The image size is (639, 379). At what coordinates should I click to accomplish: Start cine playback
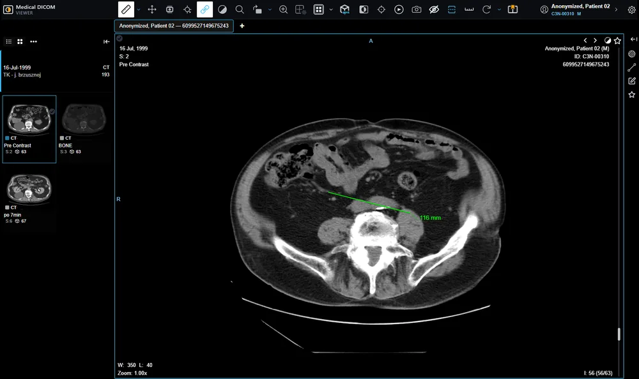(x=399, y=10)
